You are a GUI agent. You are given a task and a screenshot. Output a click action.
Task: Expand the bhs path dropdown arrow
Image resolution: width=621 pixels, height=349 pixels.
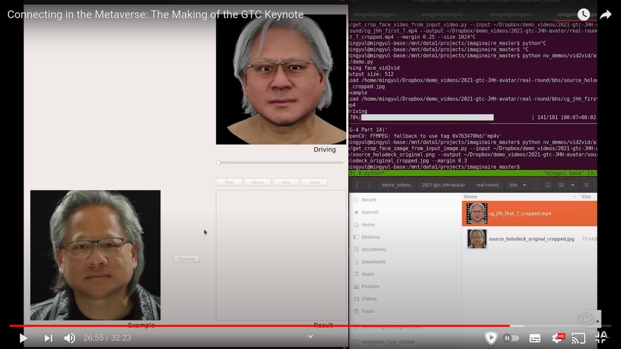[x=524, y=185]
